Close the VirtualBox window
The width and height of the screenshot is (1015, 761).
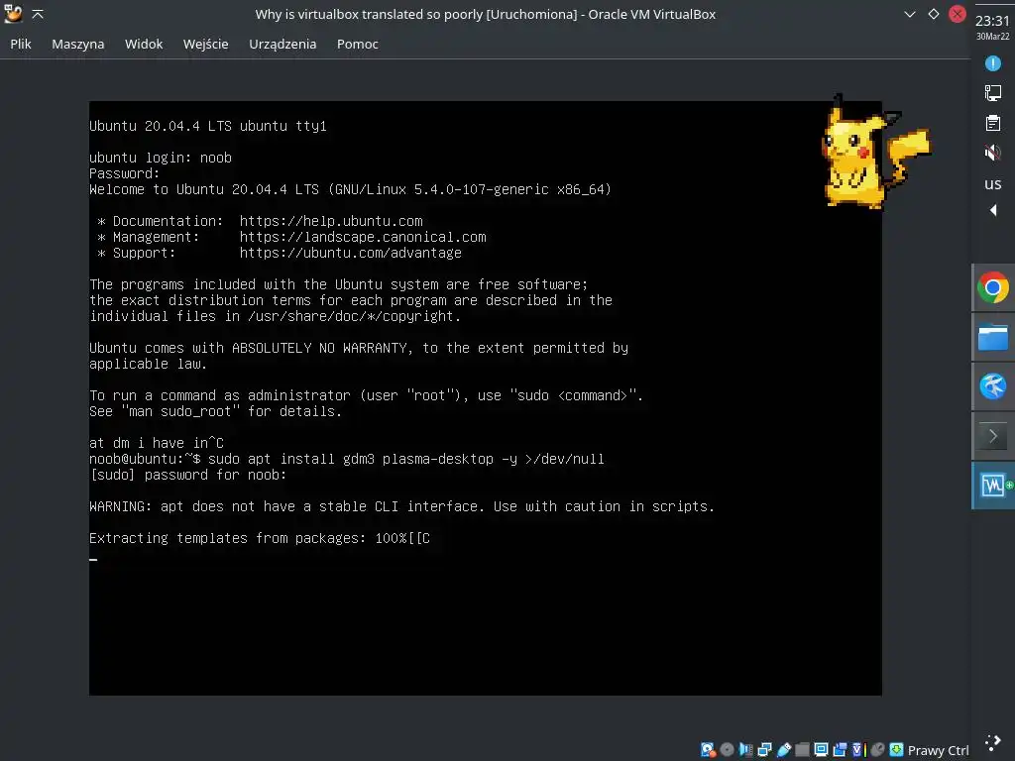pyautogui.click(x=958, y=14)
